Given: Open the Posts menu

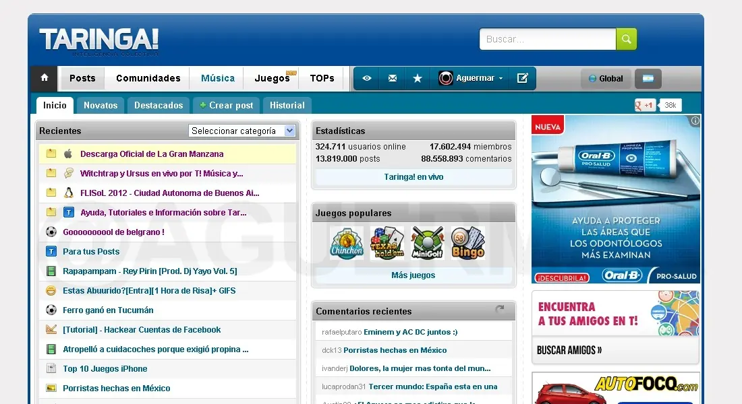Looking at the screenshot, I should (x=82, y=78).
